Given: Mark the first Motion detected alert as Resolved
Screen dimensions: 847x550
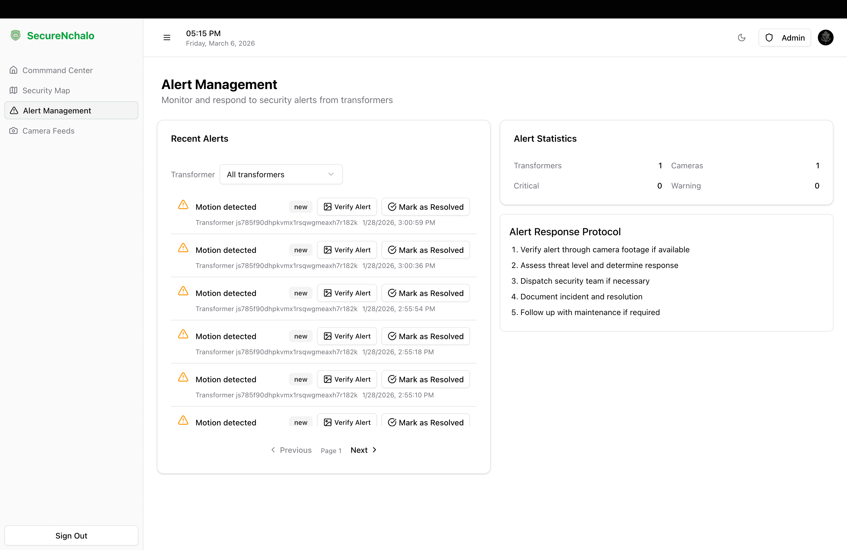Looking at the screenshot, I should coord(426,207).
